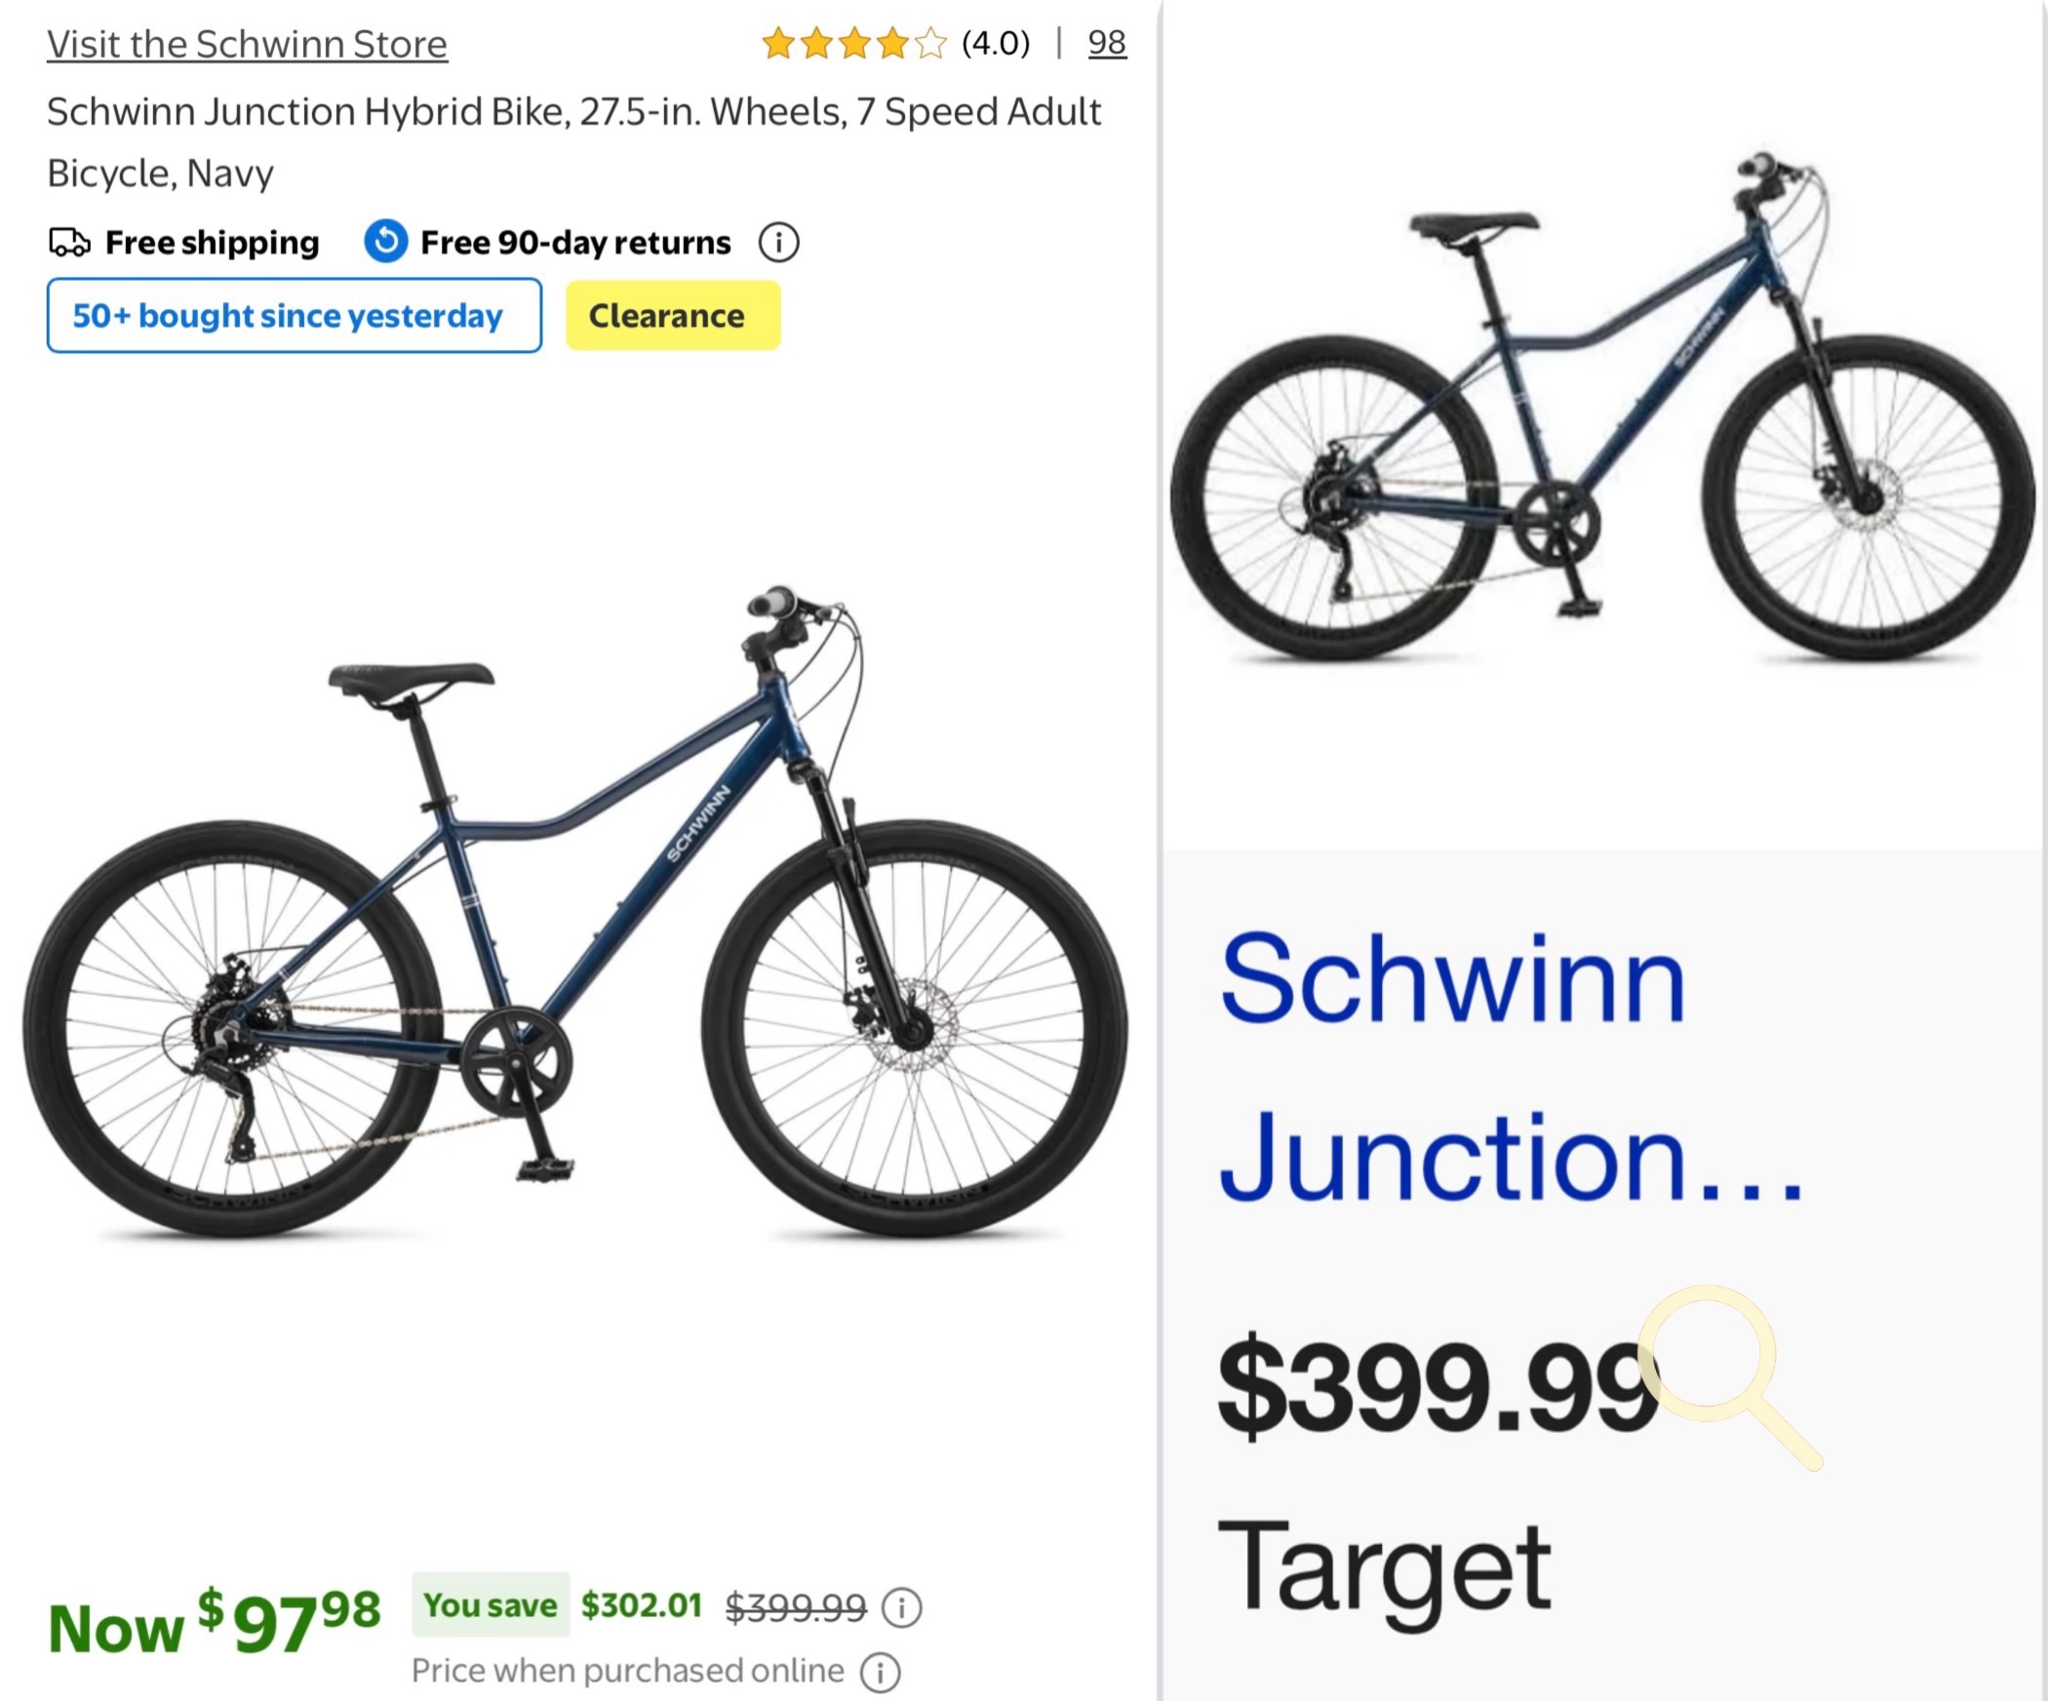
Task: Click the Schwinn Junction Hybrid Bike product title
Action: 574,142
